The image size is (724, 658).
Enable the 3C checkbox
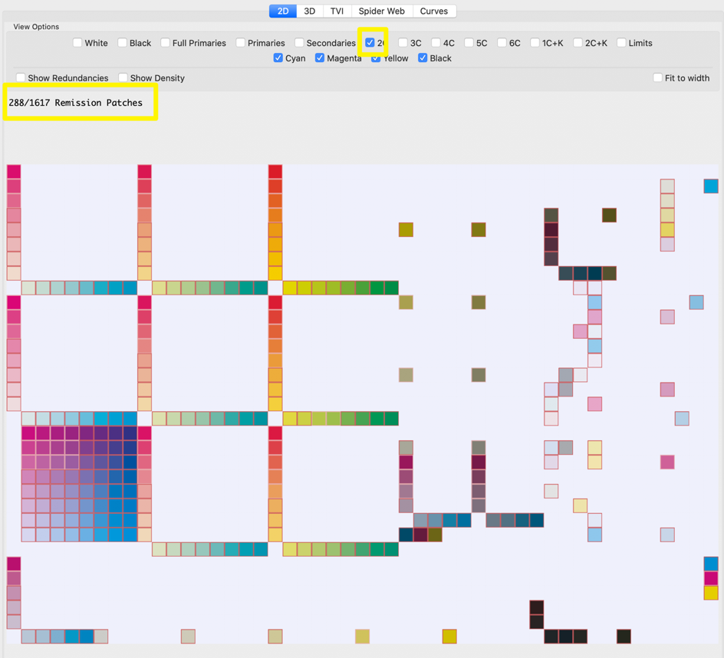click(x=403, y=43)
